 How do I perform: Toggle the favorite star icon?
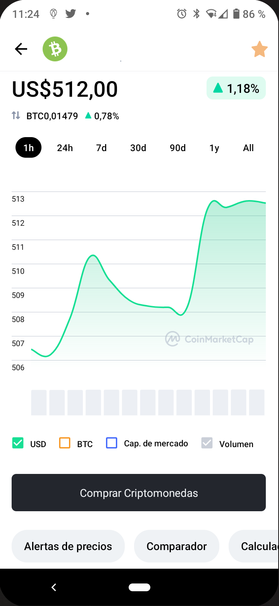tap(259, 49)
